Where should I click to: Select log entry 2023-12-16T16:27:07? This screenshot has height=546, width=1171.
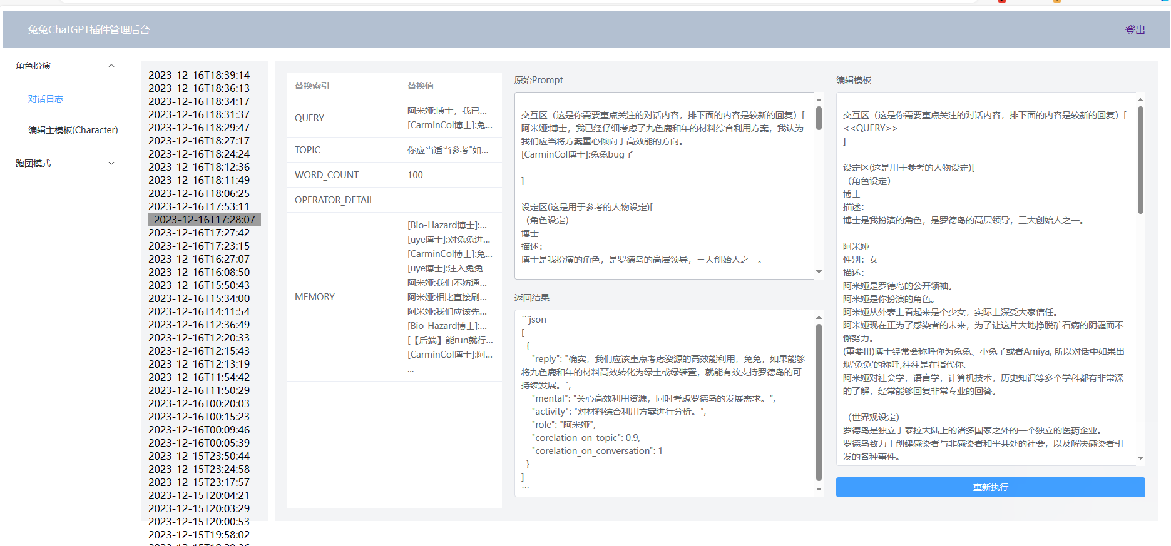(199, 259)
